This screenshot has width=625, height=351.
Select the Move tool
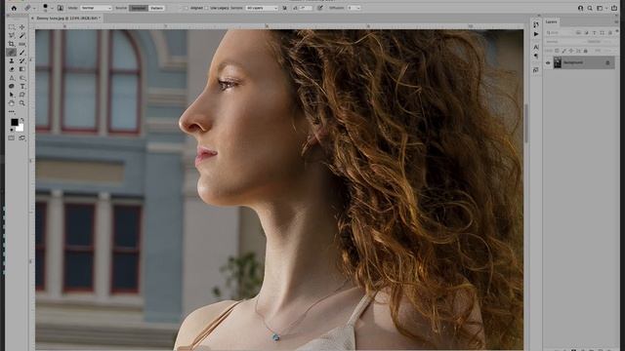click(x=21, y=27)
